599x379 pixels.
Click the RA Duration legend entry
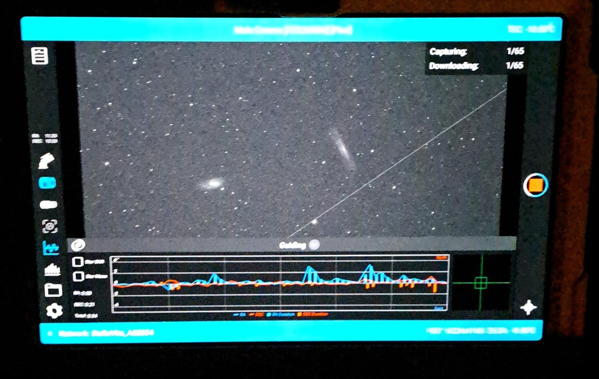tap(281, 315)
